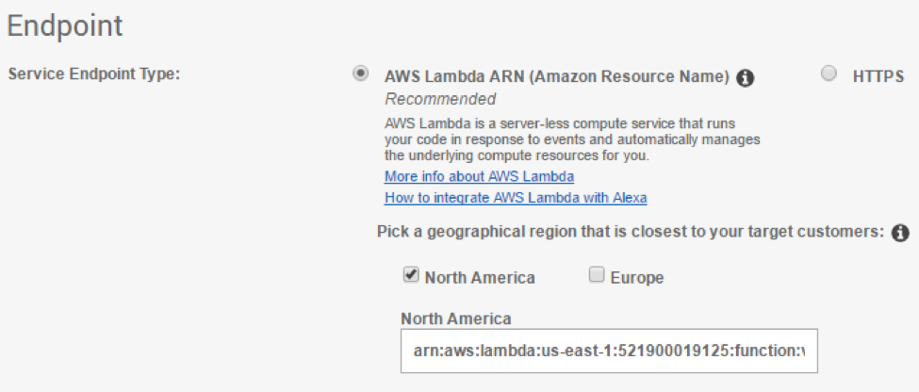Click the HTTPS label text
Screen dimensions: 919x392
[878, 76]
